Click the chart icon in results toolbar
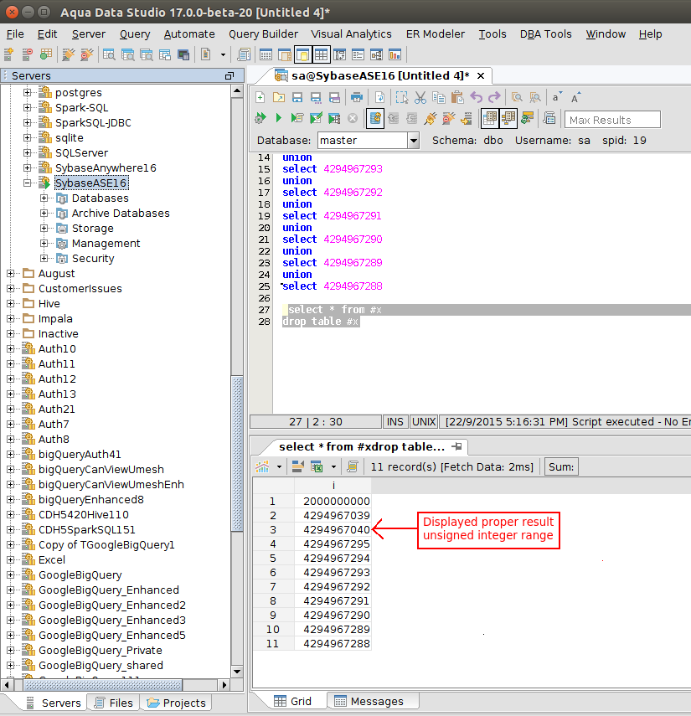691x716 pixels. pos(262,466)
